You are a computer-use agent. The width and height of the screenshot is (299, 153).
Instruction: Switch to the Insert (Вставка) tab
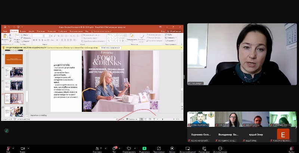(x=23, y=31)
